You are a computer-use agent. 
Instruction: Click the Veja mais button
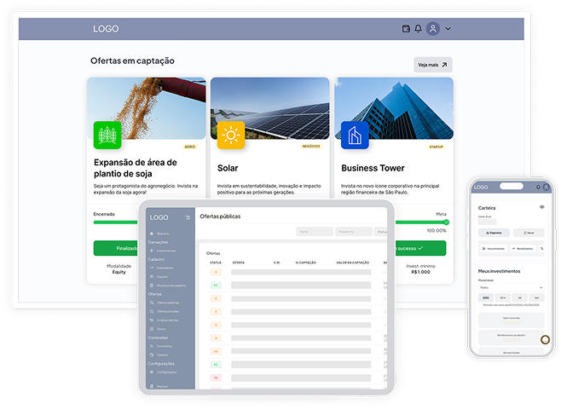(x=433, y=65)
